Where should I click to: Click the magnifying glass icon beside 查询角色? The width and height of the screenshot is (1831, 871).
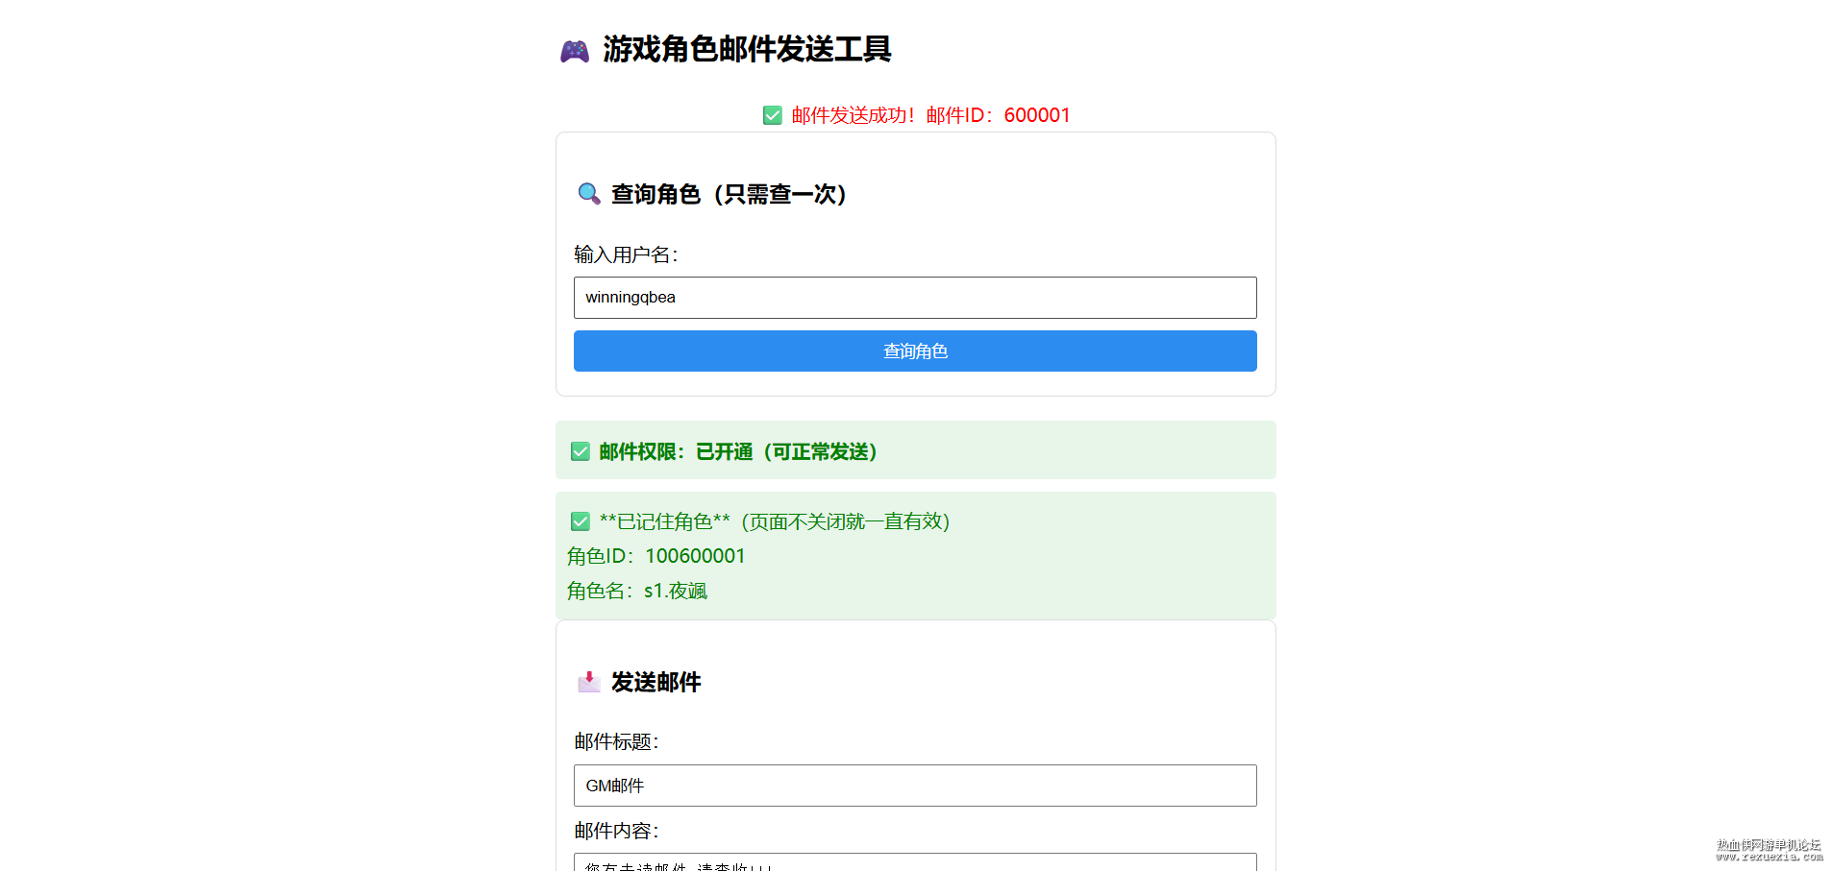589,194
